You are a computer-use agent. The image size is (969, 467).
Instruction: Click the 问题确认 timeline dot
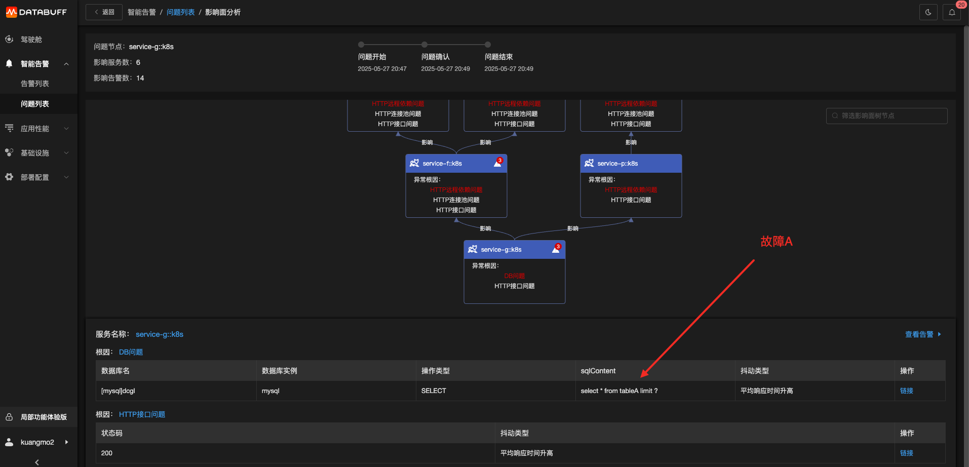[424, 45]
